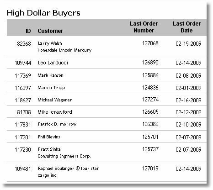Click customer ID 109744
The width and height of the screenshot is (213, 190).
tap(23, 63)
